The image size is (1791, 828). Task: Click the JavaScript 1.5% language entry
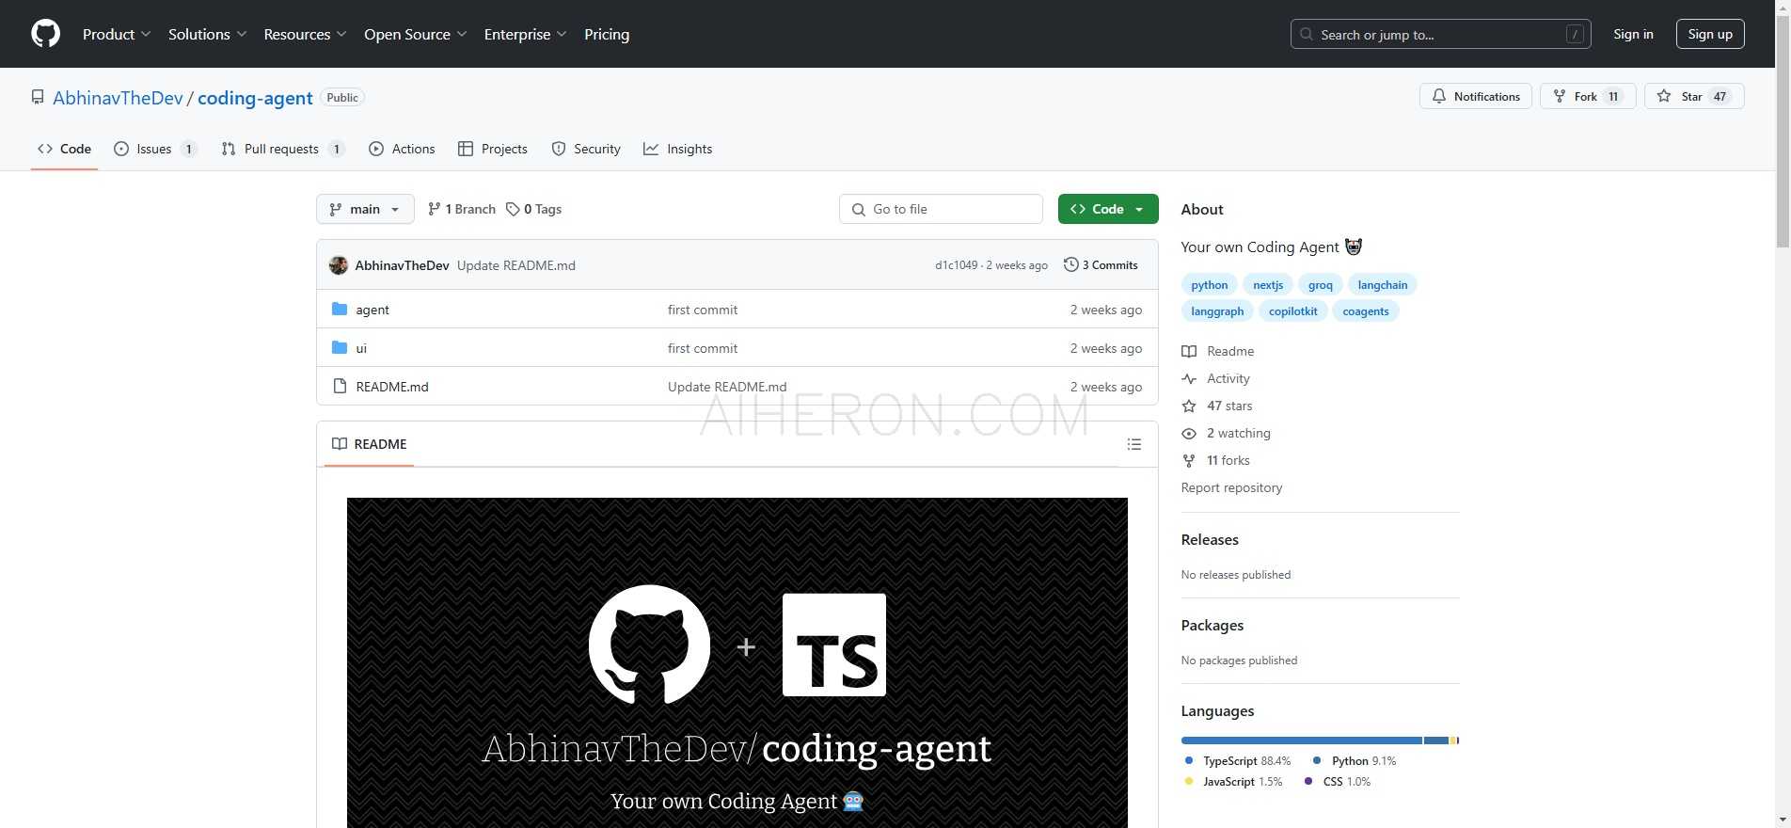pyautogui.click(x=1233, y=781)
